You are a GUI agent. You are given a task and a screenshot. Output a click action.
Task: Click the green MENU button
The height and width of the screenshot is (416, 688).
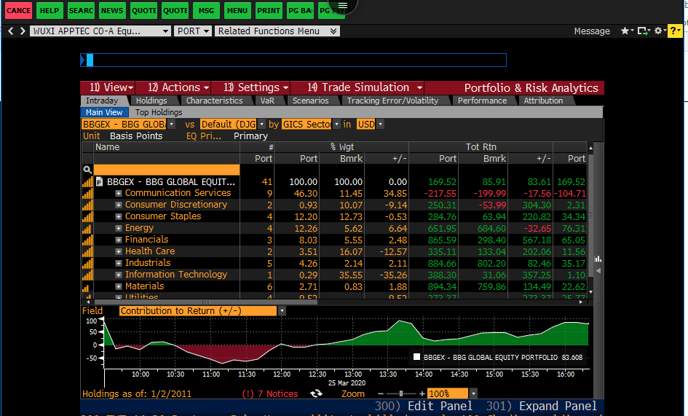tap(237, 10)
